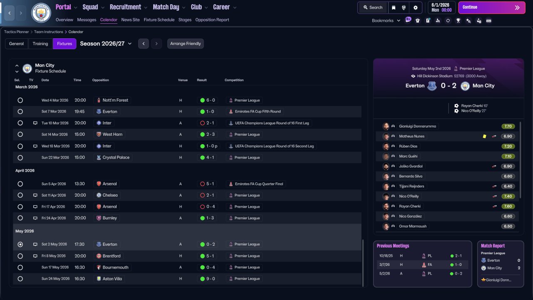This screenshot has height=300, width=533.
Task: Collapse the Man City fixture schedule
Action: tap(17, 65)
